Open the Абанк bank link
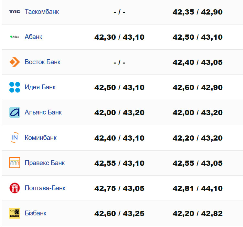This screenshot has height=227, width=243. pos(33,37)
